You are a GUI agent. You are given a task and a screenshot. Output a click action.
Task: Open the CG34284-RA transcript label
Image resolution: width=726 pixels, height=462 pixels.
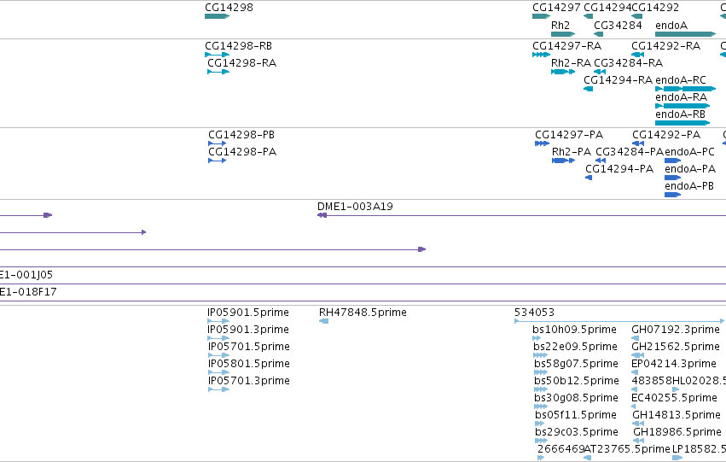coord(628,63)
